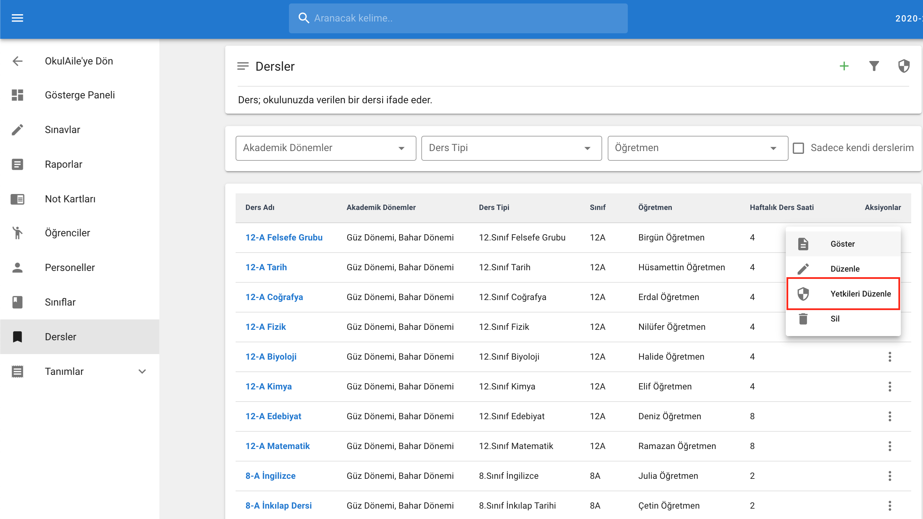Open Gösterge Paneli in sidebar

[80, 95]
